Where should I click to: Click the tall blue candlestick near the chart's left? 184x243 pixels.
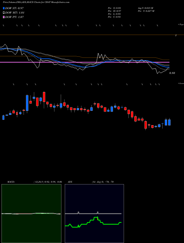[x=27, y=103]
